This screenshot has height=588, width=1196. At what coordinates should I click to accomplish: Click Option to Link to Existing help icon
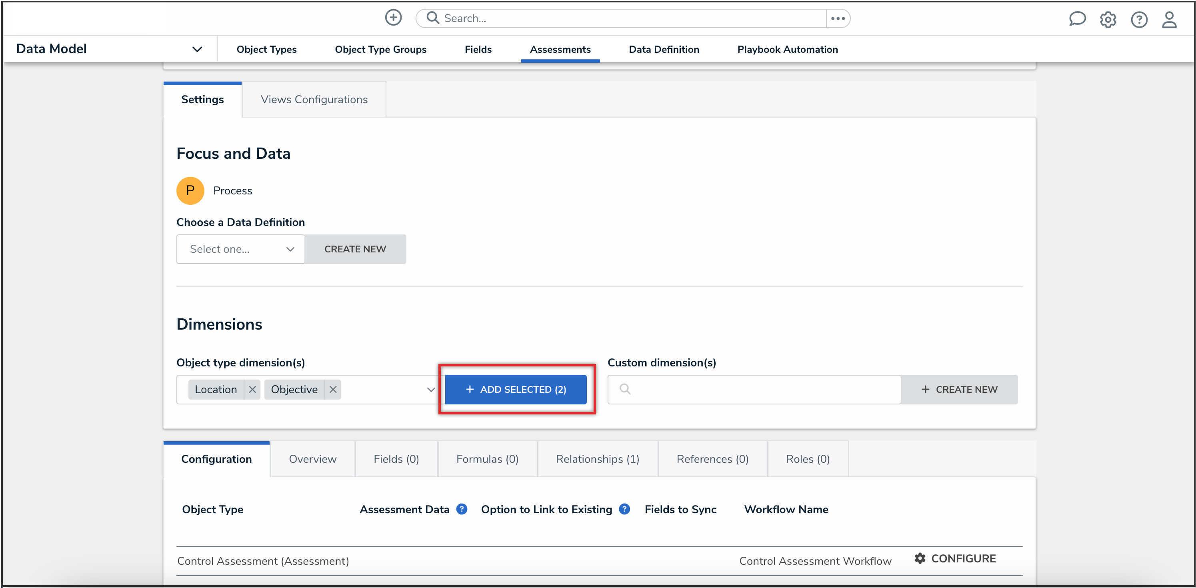tap(624, 509)
